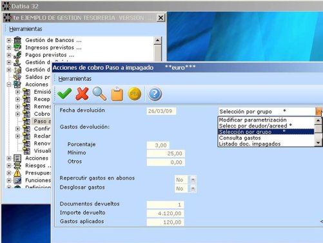Viewport: 323px width, 243px height.
Task: Choose highlighted Selección por grupo list option
Action: click(x=266, y=132)
